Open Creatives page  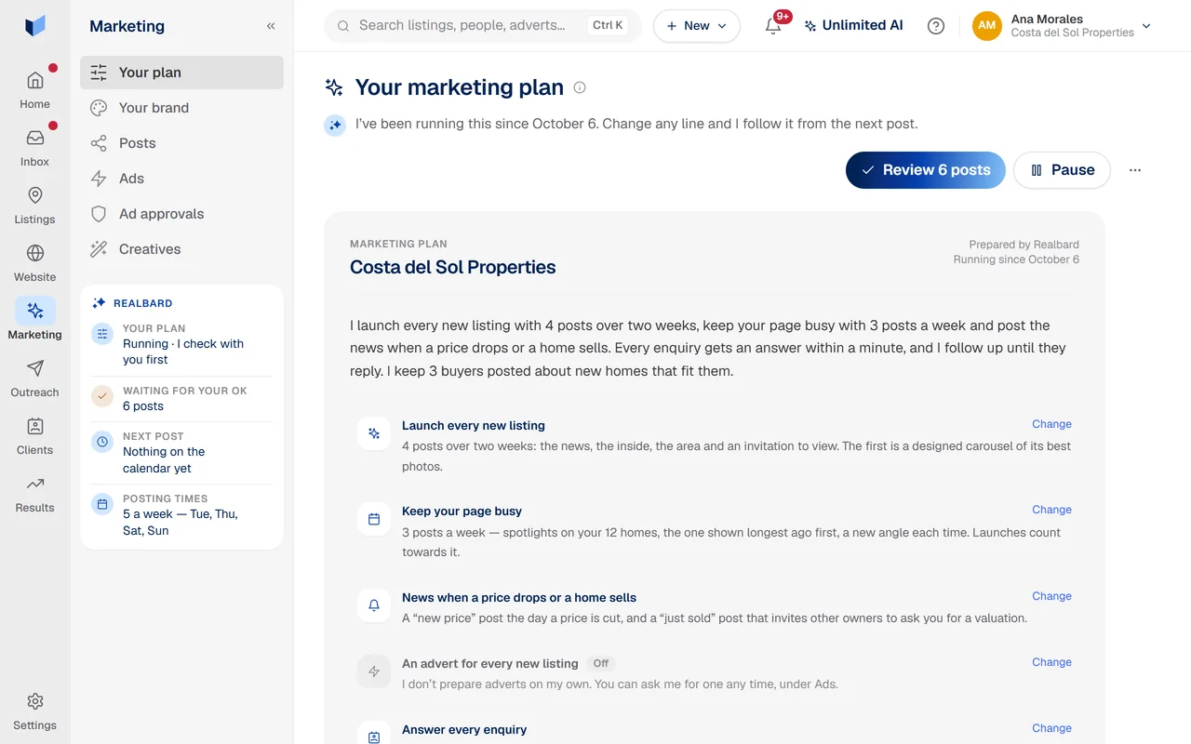(x=181, y=249)
